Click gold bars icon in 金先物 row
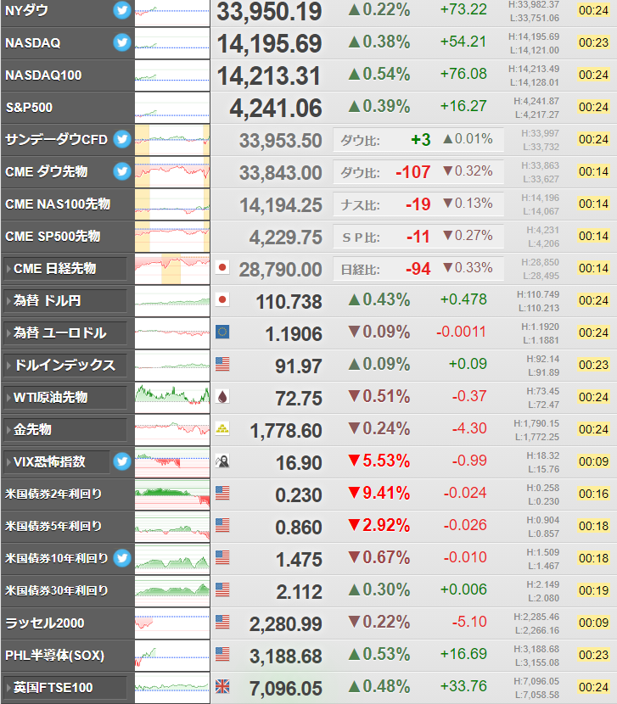This screenshot has width=617, height=704. 222,429
